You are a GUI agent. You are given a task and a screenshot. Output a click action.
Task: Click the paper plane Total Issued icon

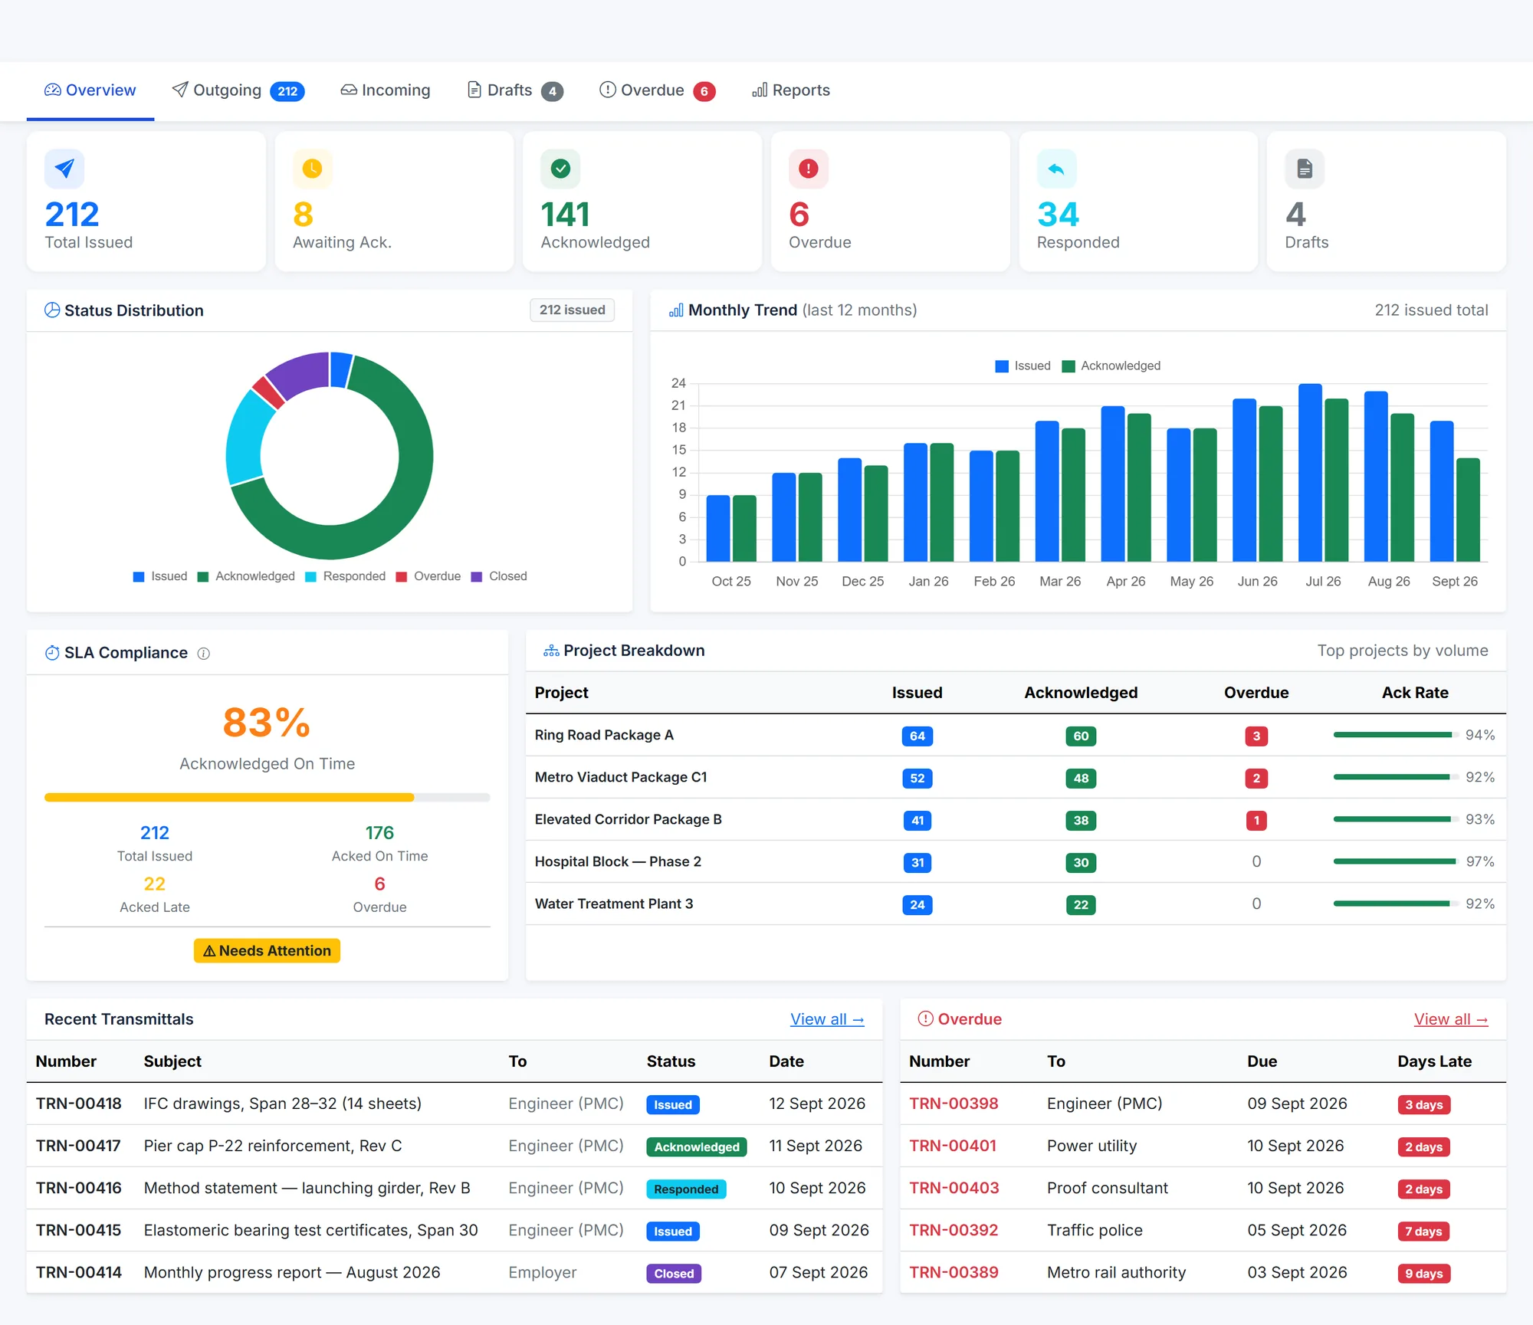pyautogui.click(x=64, y=169)
